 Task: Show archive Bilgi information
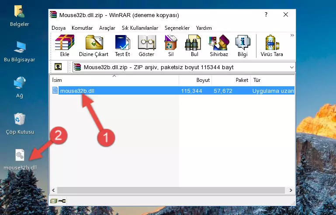click(x=242, y=46)
